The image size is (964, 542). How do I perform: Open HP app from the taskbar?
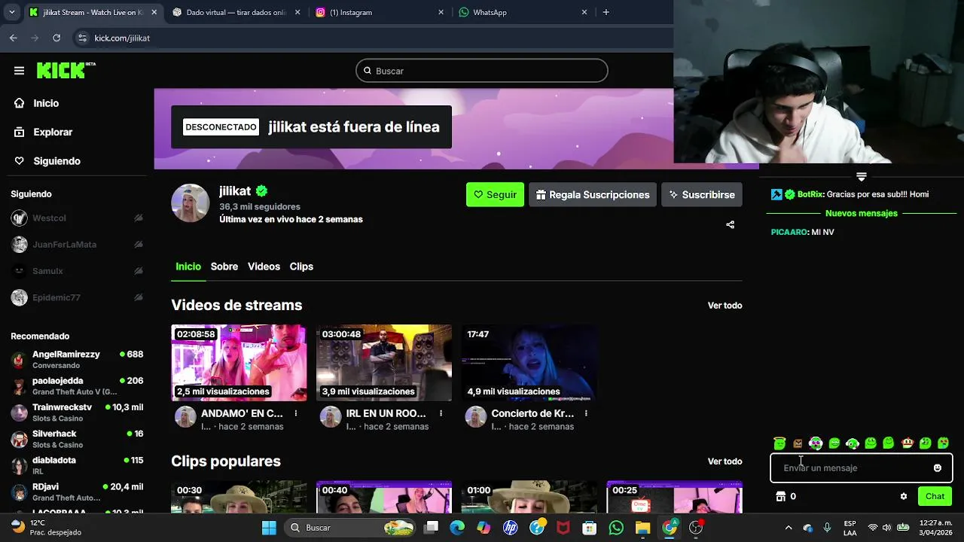tap(510, 528)
